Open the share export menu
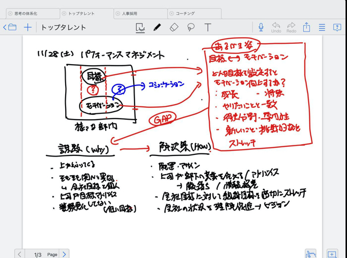Viewport: 347px width, 258px height. 306,27
